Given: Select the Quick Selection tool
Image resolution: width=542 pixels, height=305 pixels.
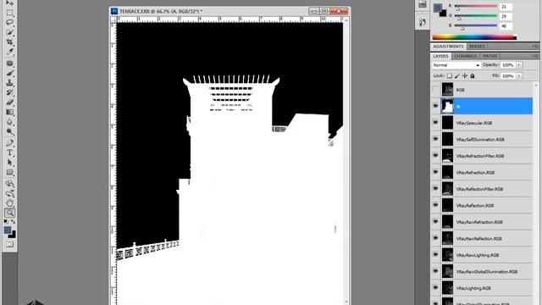Looking at the screenshot, I should coord(9,32).
